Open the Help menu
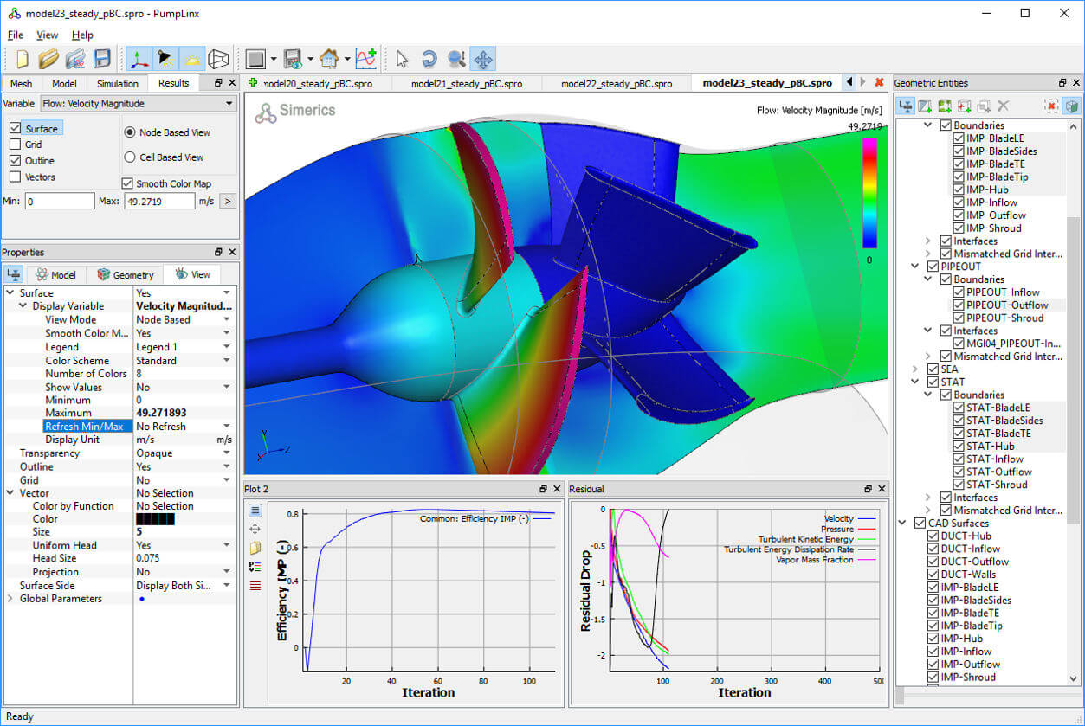 coord(82,35)
